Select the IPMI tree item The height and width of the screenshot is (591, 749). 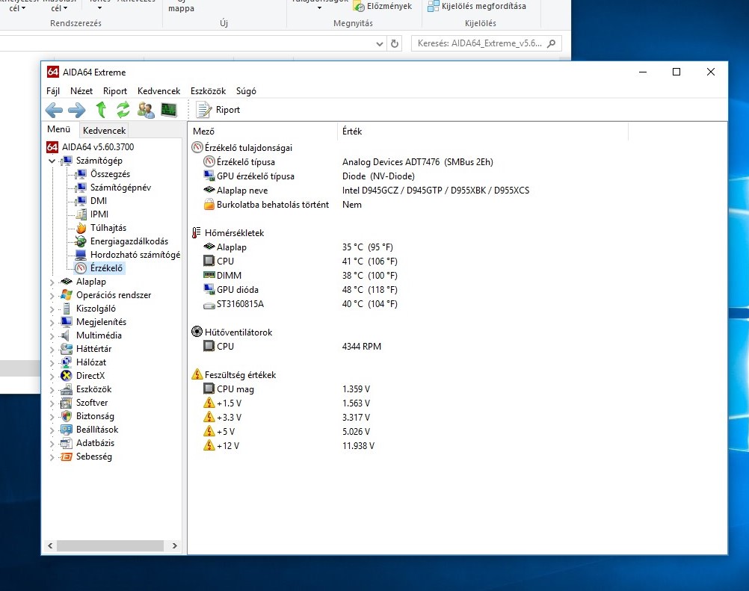(x=99, y=214)
